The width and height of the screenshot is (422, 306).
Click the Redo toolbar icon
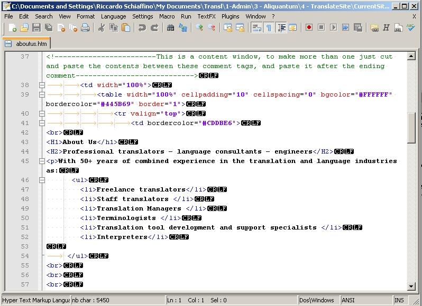154,27
